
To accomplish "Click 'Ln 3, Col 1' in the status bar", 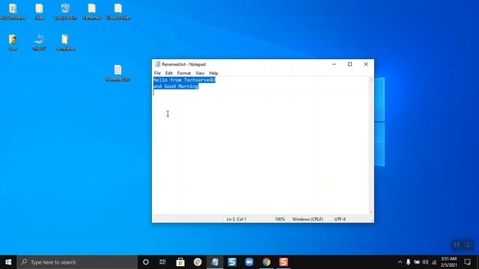I will pyautogui.click(x=237, y=219).
